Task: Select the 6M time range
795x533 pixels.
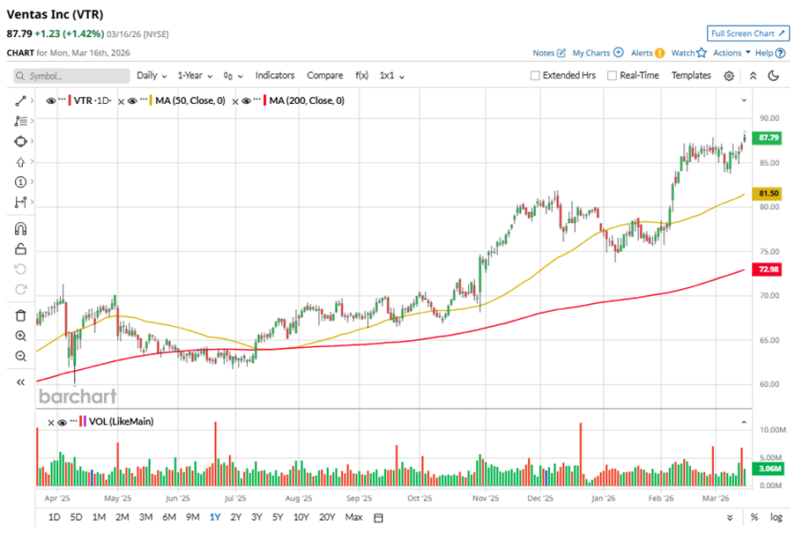Action: click(169, 517)
